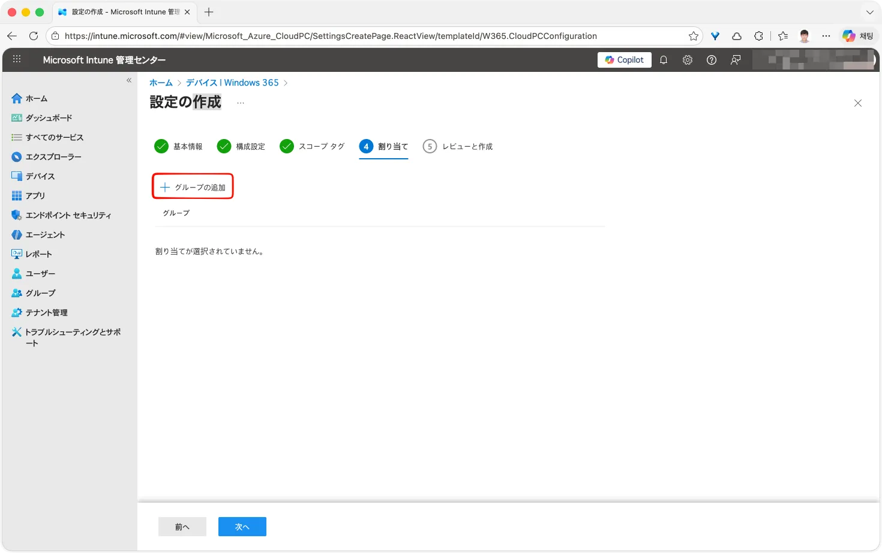Open the app launcher waffle icon
The image size is (882, 553).
click(17, 59)
